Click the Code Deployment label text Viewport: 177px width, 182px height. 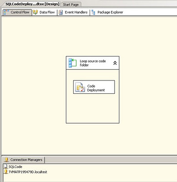(96, 88)
